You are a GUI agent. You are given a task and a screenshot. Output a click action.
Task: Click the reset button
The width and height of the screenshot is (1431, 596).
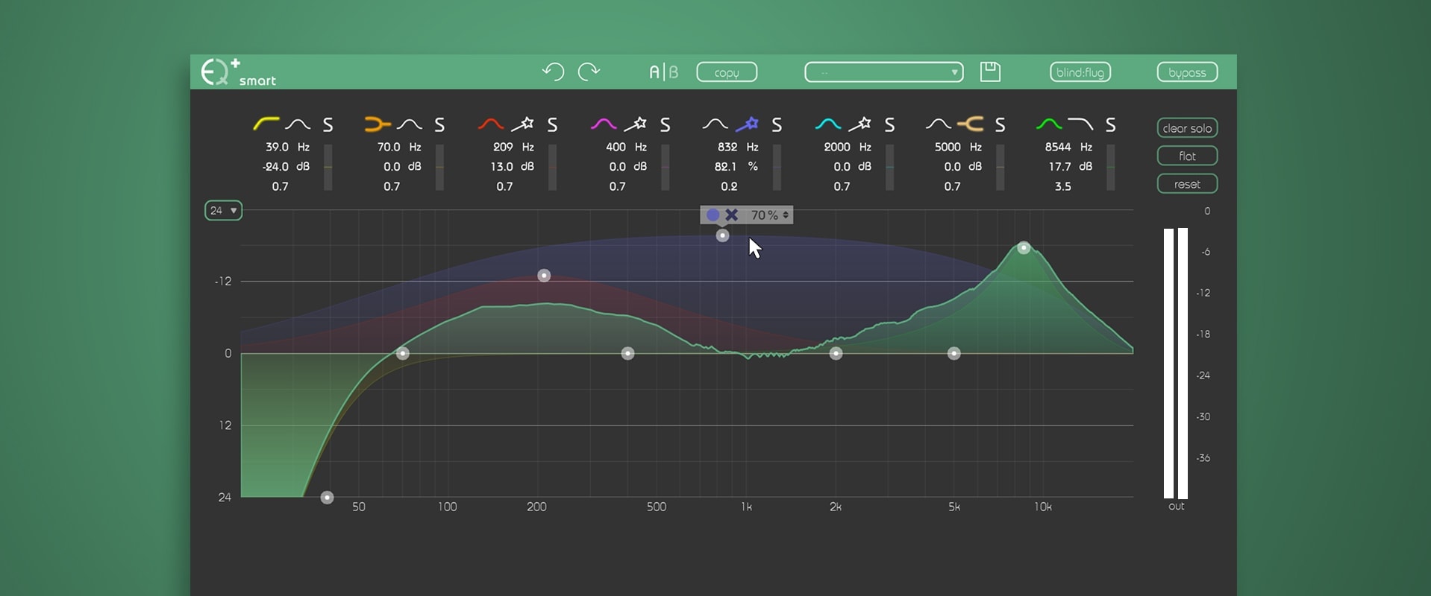tap(1187, 183)
